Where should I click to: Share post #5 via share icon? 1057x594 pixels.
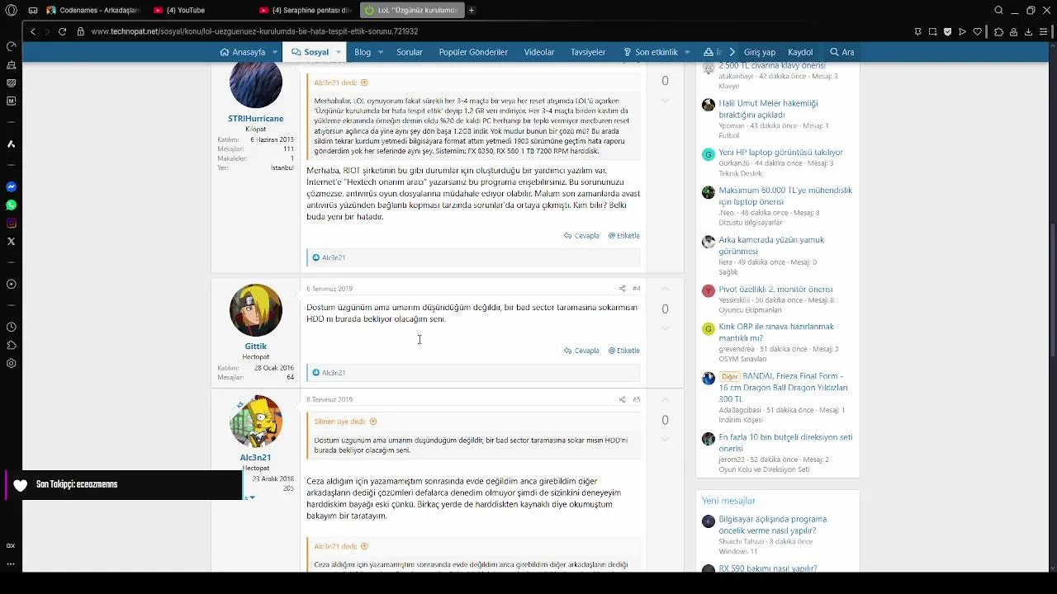[x=622, y=399]
